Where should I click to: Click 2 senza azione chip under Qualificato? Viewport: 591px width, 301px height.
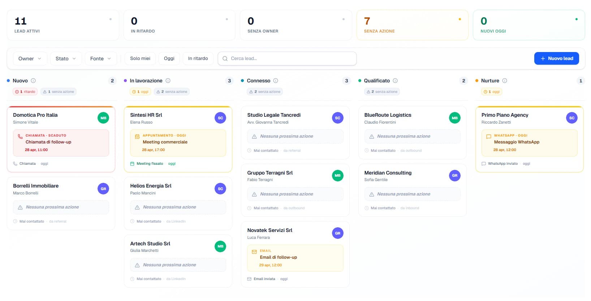click(382, 92)
